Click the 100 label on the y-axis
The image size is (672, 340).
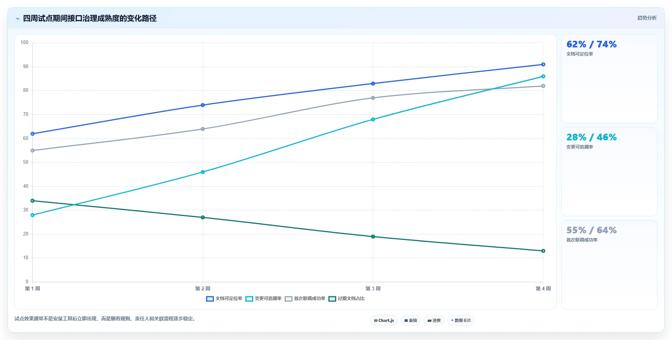24,43
